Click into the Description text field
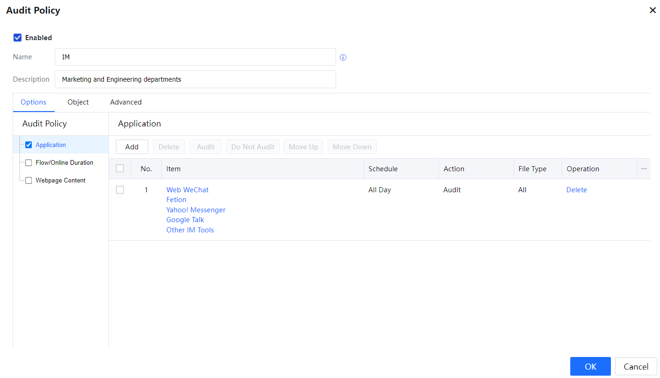 pos(195,79)
